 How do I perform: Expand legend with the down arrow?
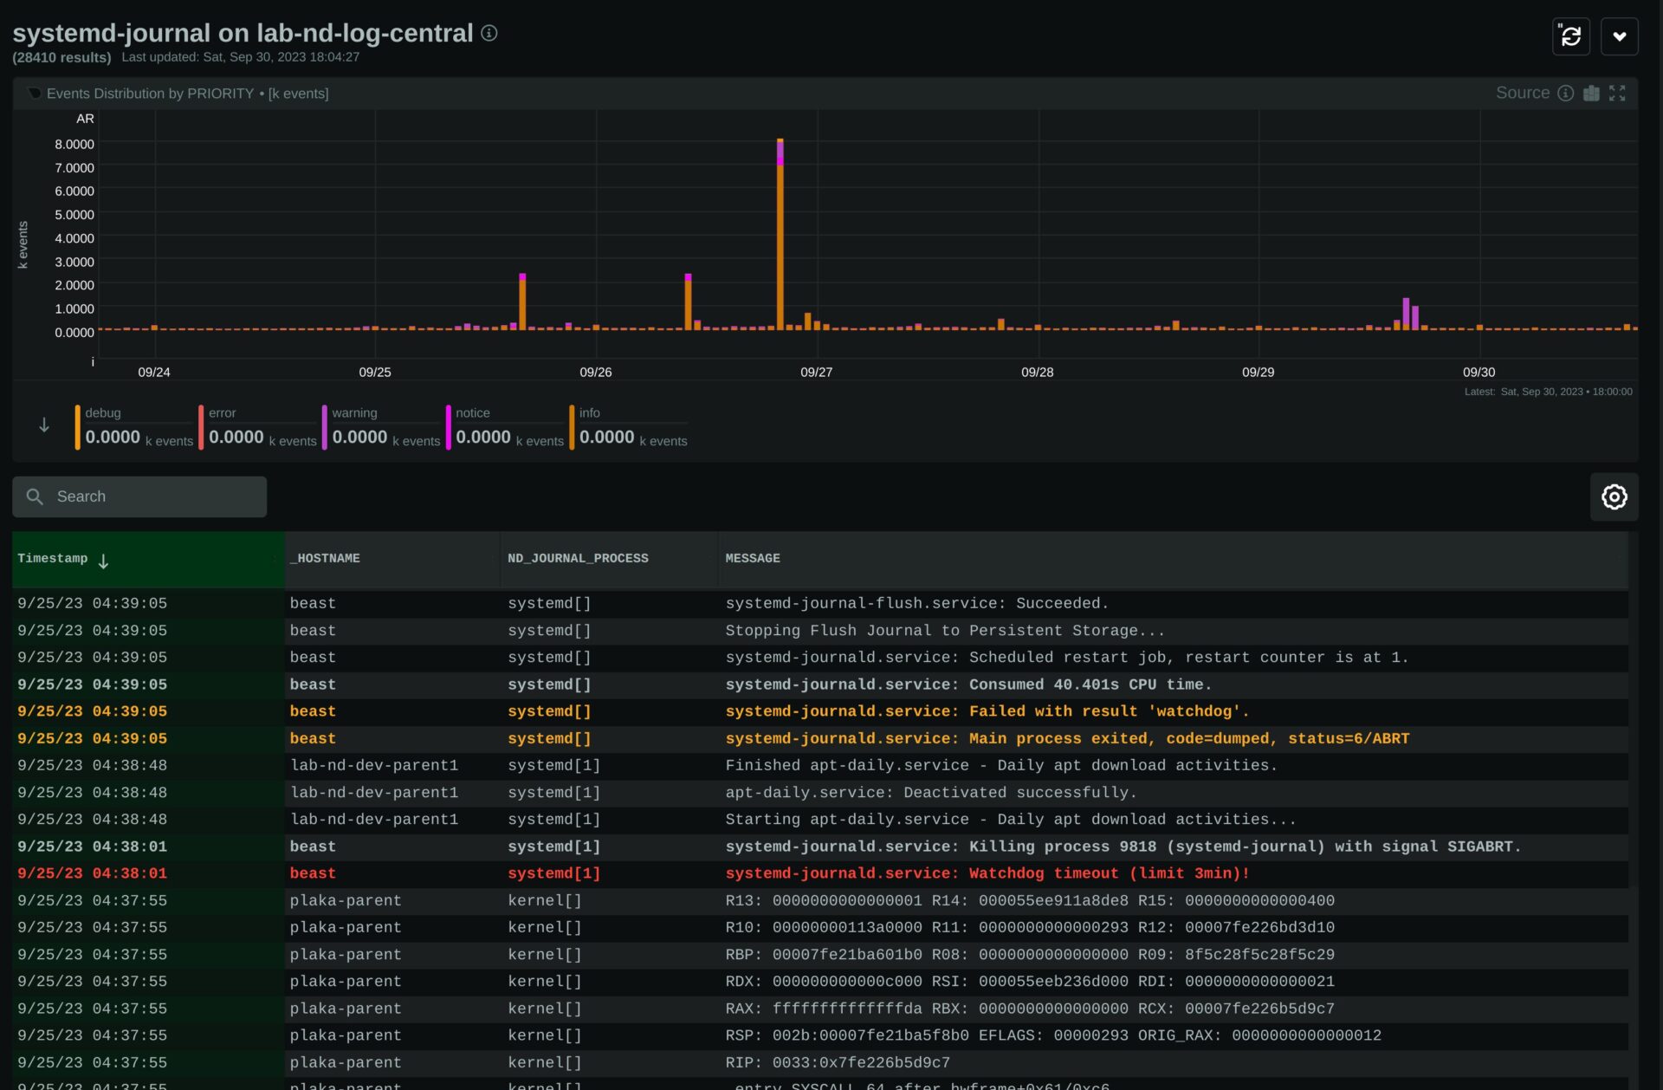pos(44,425)
